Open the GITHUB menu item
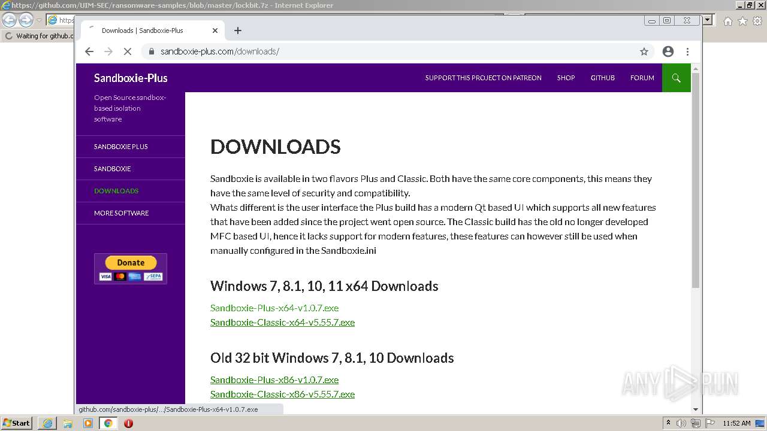The height and width of the screenshot is (431, 767). coord(603,78)
